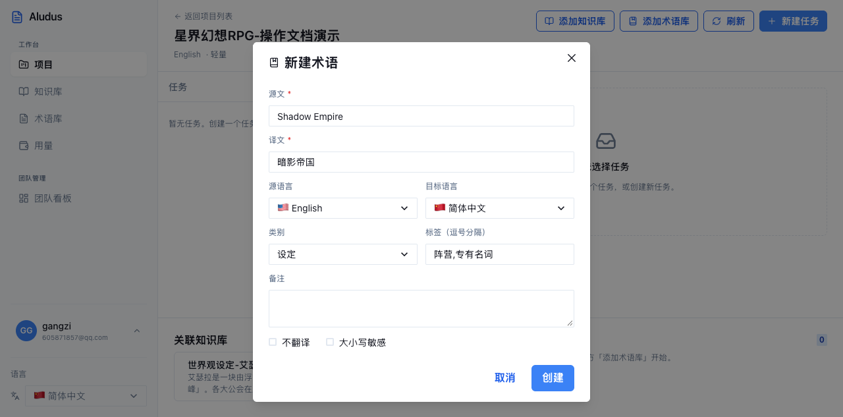This screenshot has width=843, height=417.
Task: Open the 目标语言 简体中文 dropdown
Action: click(500, 208)
